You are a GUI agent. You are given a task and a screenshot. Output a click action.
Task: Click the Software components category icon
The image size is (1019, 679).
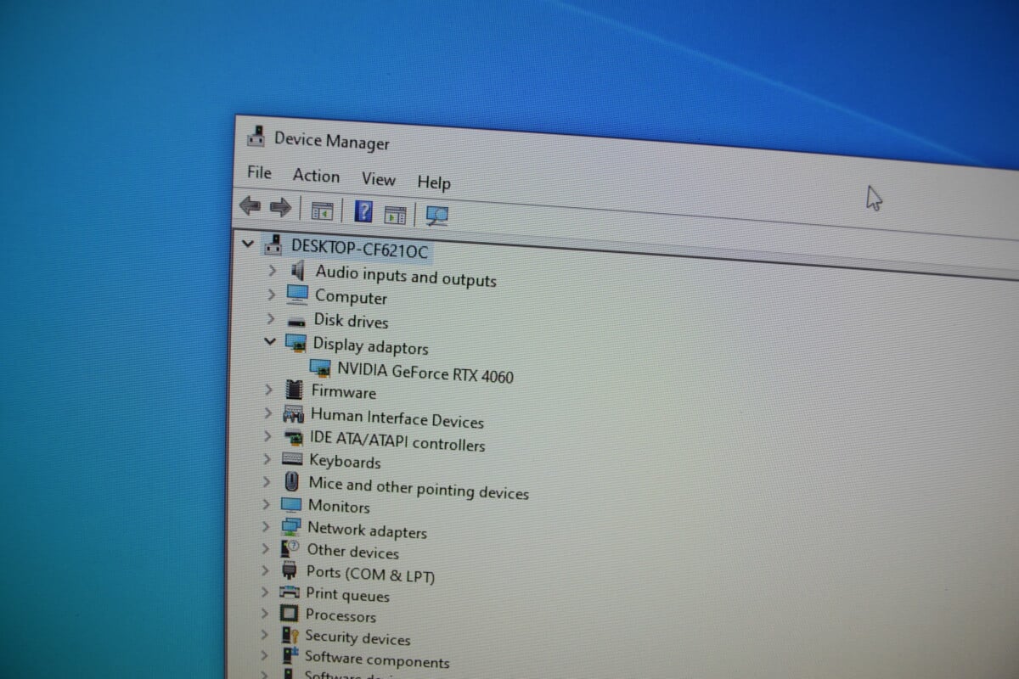(x=290, y=655)
